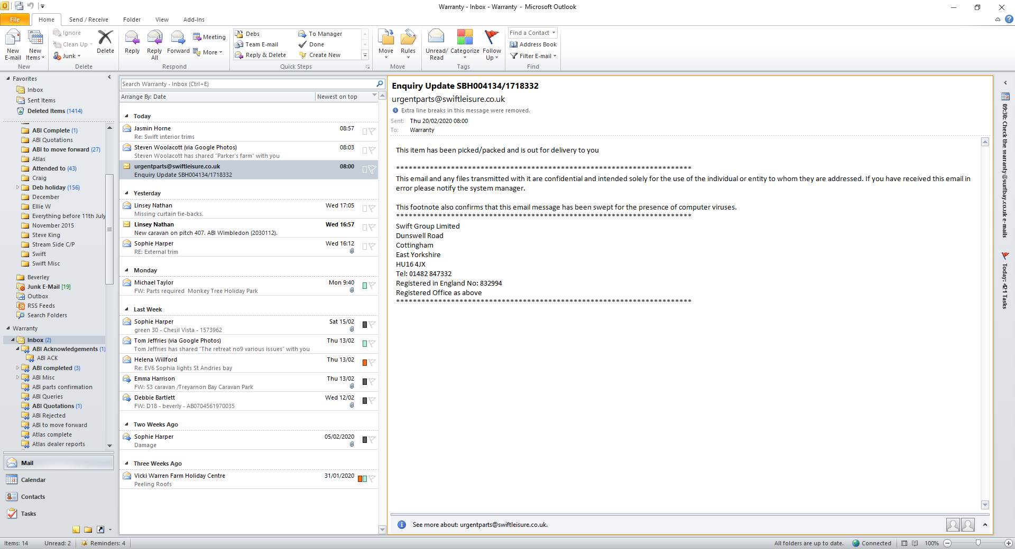Flag the Vicki Warren Farm email
This screenshot has height=549, width=1015.
(x=372, y=479)
